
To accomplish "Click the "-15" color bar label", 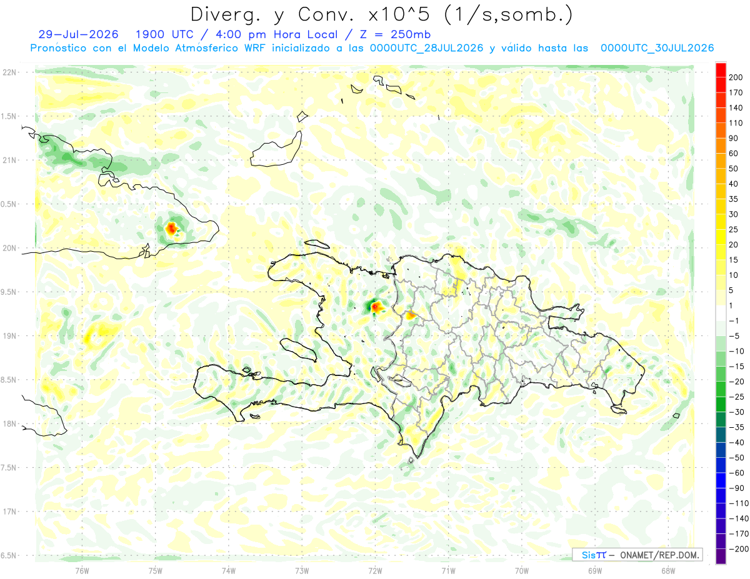I will (736, 366).
